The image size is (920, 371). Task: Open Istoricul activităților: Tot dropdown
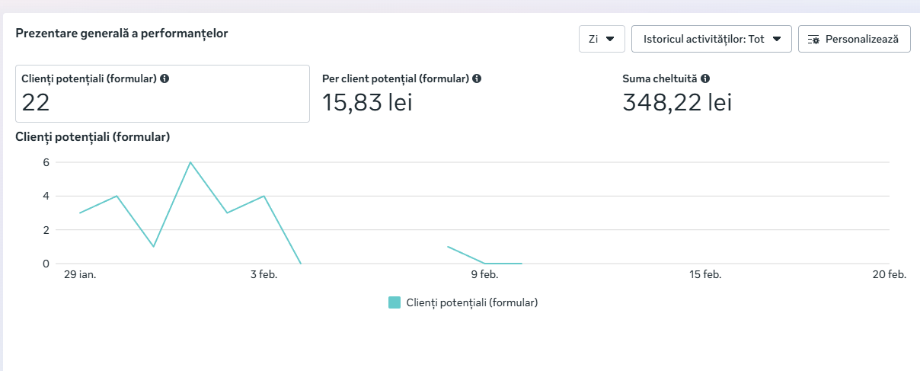pos(711,39)
